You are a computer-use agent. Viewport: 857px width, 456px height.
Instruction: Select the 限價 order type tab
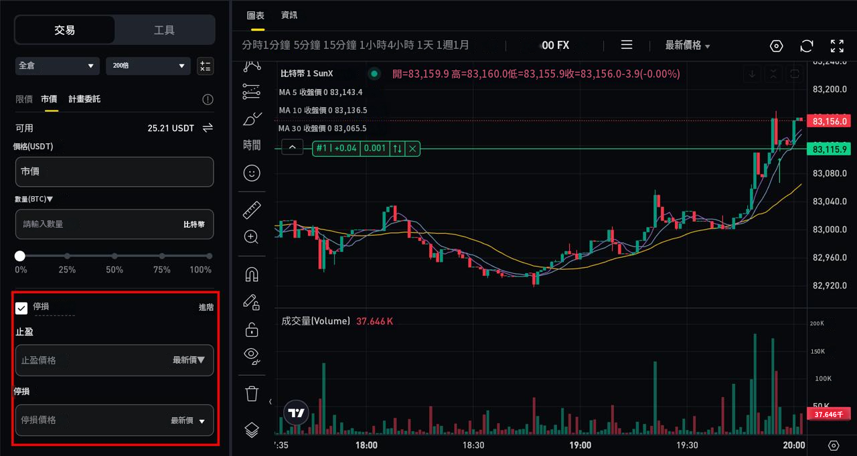click(24, 99)
